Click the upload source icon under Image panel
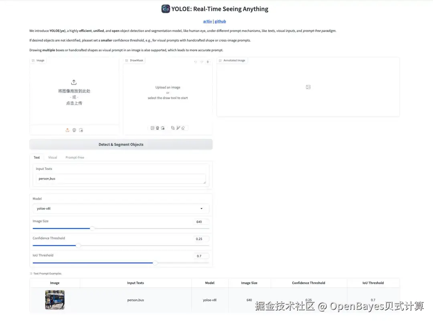 tap(67, 130)
